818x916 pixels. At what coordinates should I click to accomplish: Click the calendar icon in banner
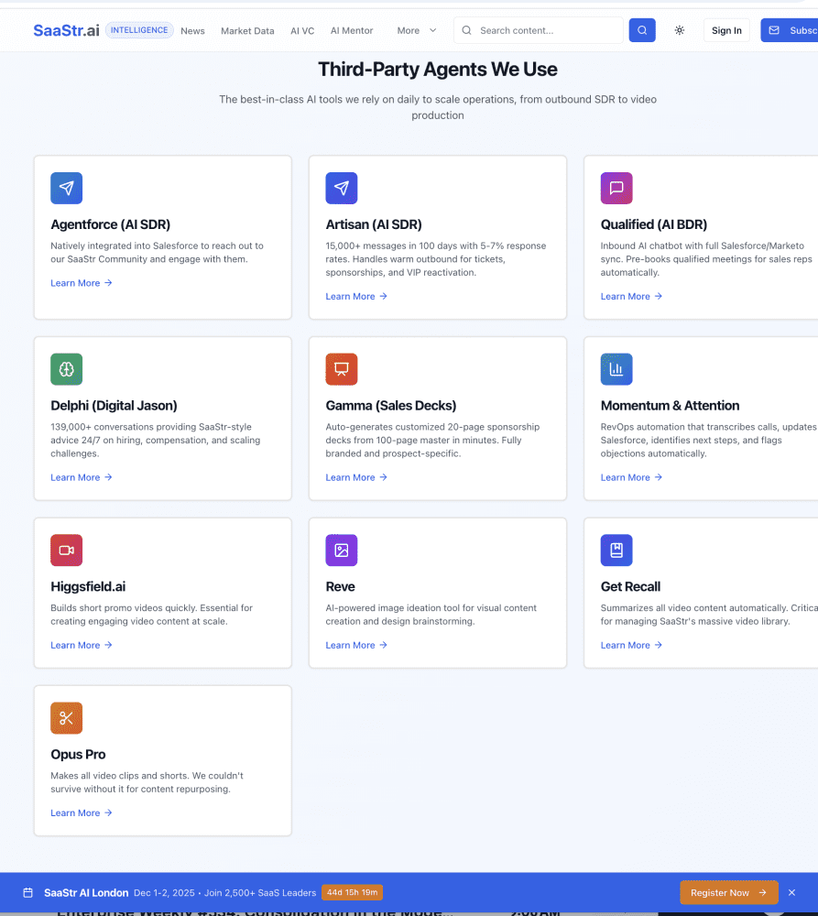coord(28,892)
